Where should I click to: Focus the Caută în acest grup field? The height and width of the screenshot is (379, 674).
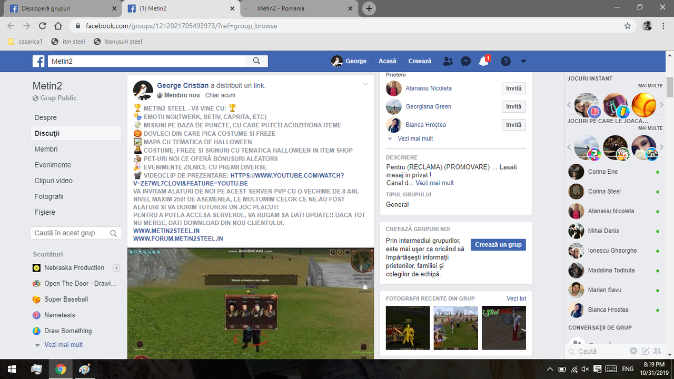[76, 233]
